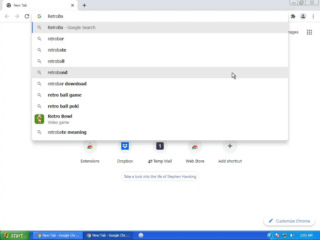Select the retrobar download suggestion
This screenshot has height=240, width=320.
[160, 84]
